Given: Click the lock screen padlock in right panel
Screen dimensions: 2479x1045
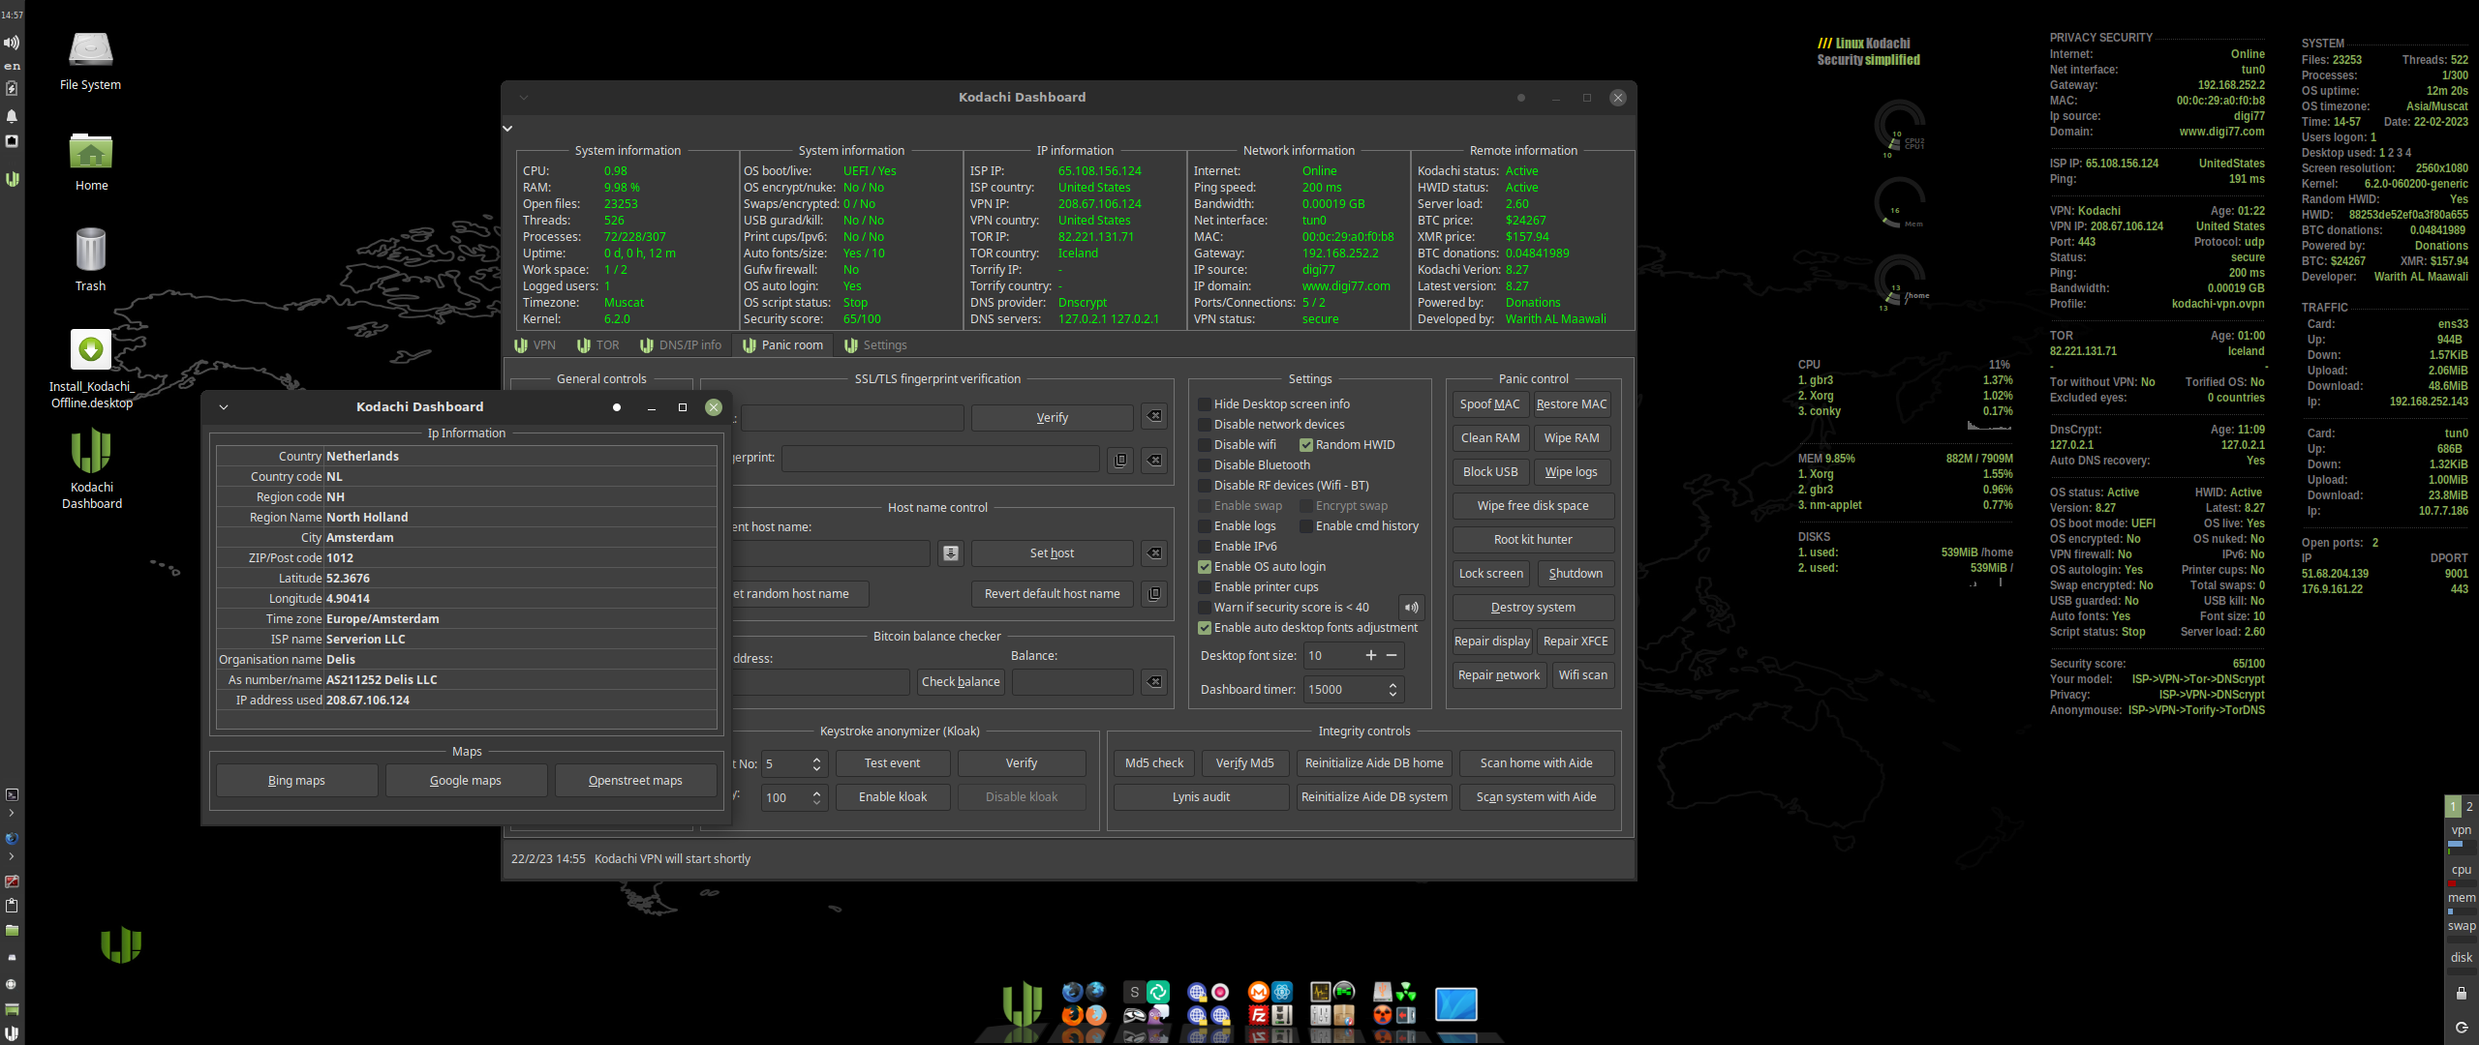Looking at the screenshot, I should point(2461,993).
